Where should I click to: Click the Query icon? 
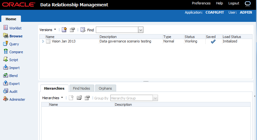[x=6, y=43]
